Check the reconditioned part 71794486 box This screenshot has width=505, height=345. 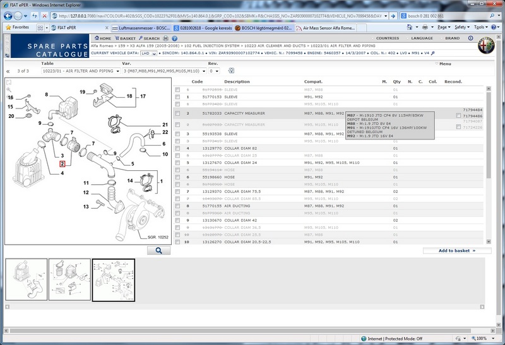pyautogui.click(x=458, y=115)
